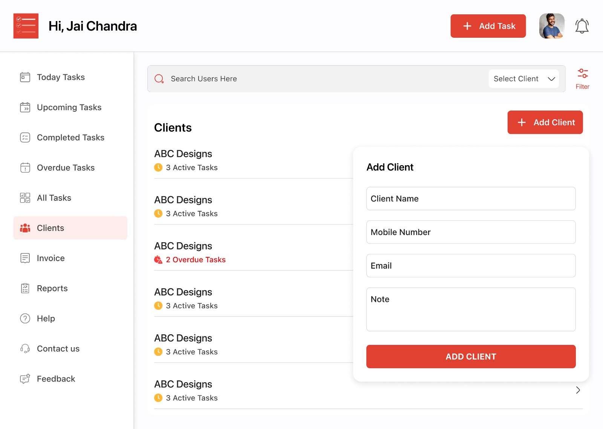Open the Help question mark icon
603x429 pixels.
tap(24, 318)
